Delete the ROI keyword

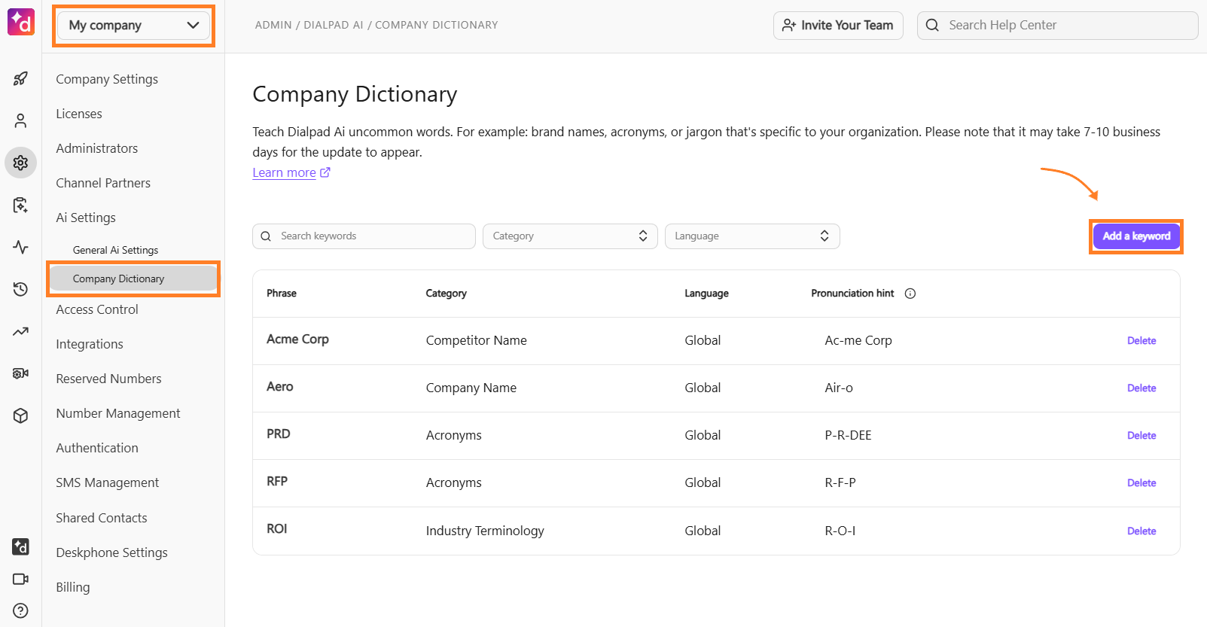(x=1141, y=531)
